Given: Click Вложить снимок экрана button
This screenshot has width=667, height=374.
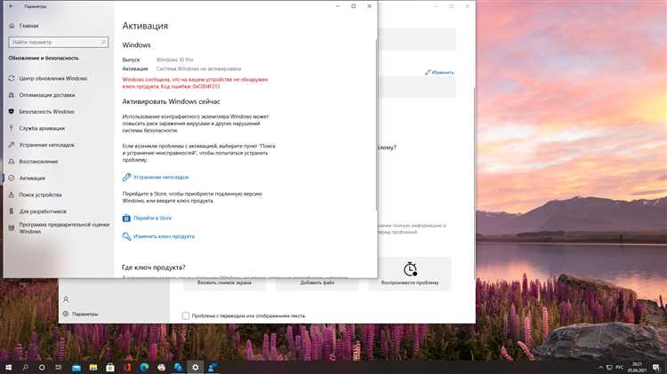Looking at the screenshot, I should (224, 283).
